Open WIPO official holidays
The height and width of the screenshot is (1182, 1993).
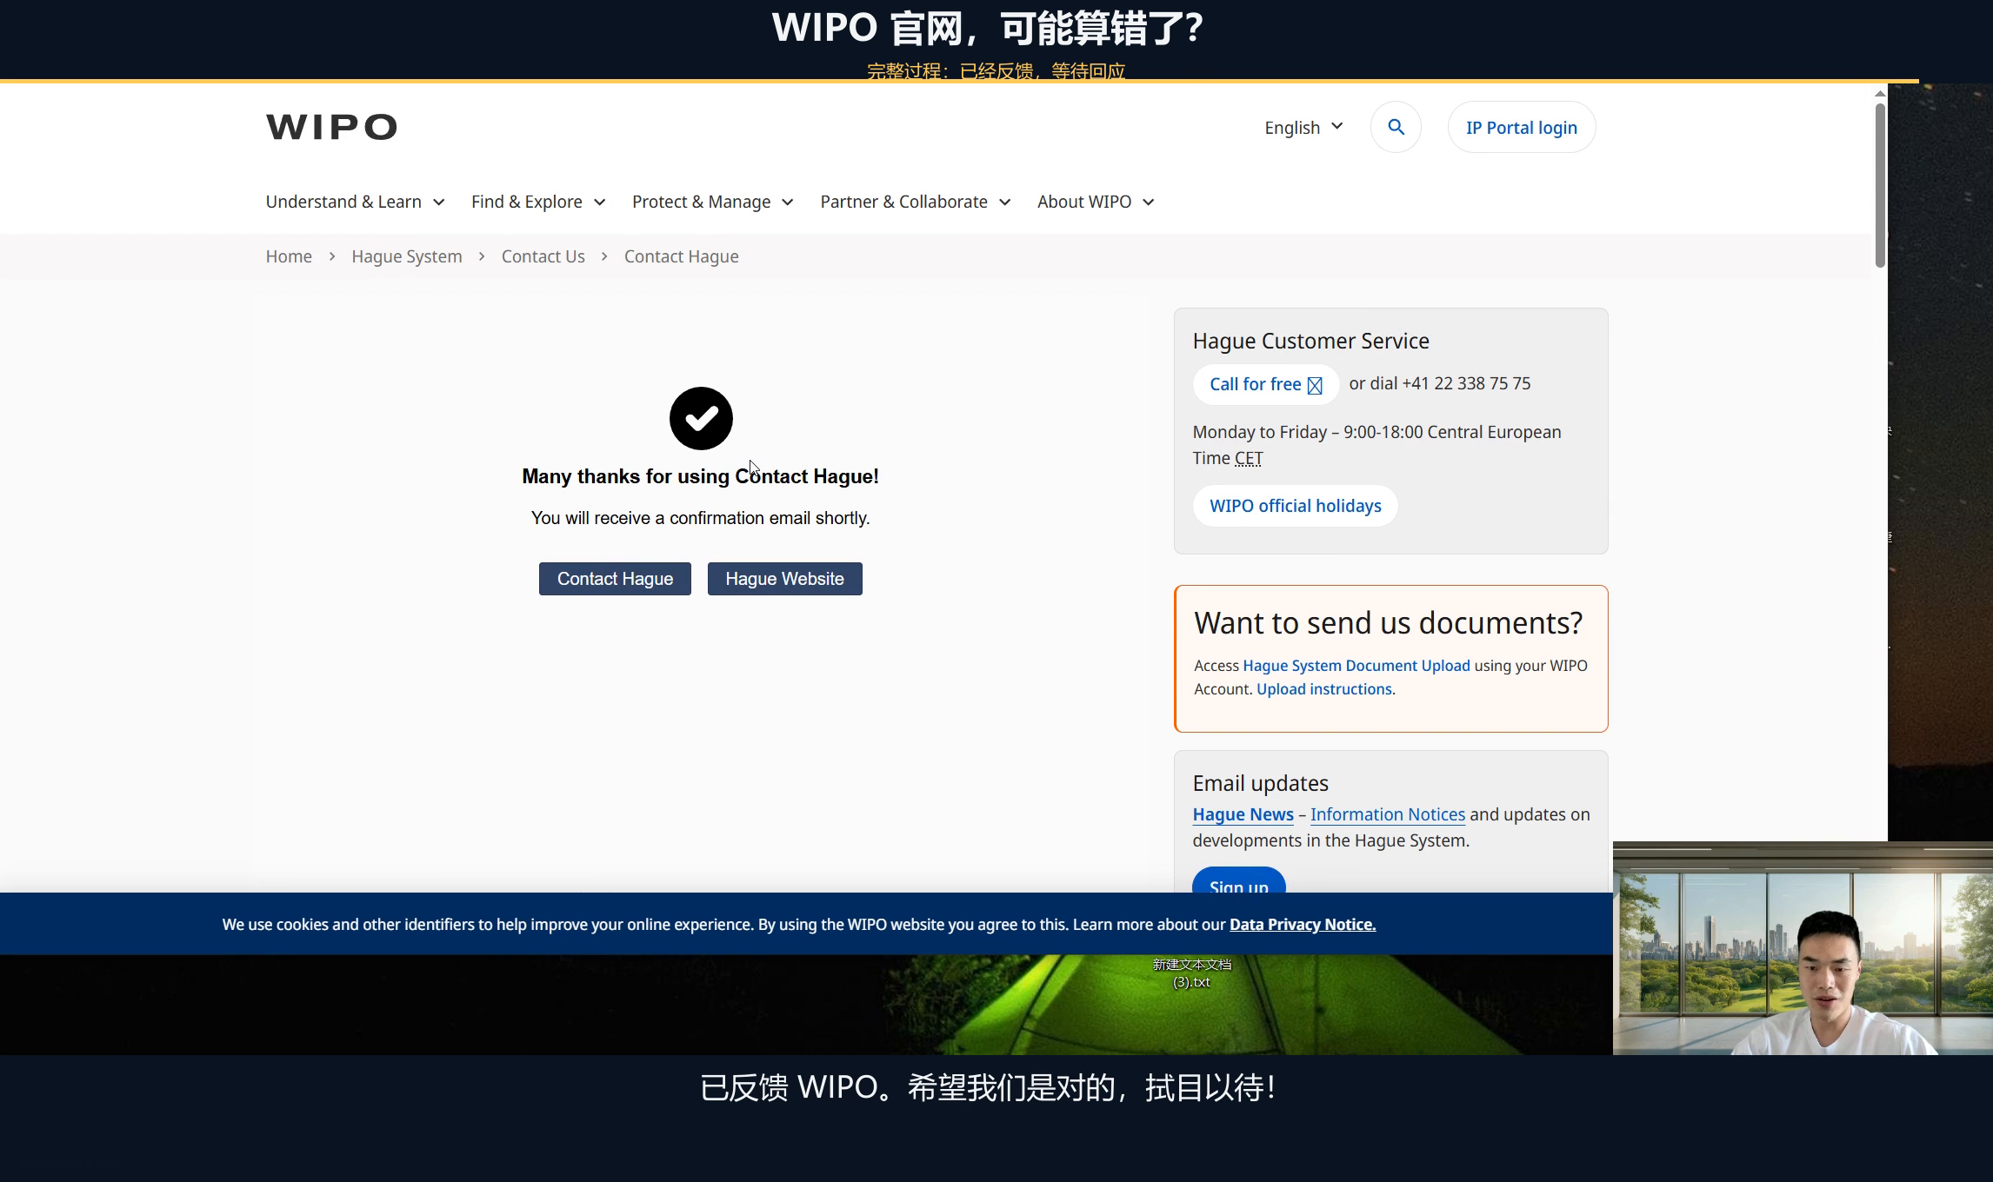(x=1295, y=506)
